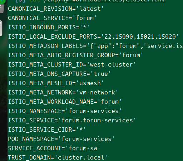Click the TRUST_DOMAIN='cluster.local' line

58,157
